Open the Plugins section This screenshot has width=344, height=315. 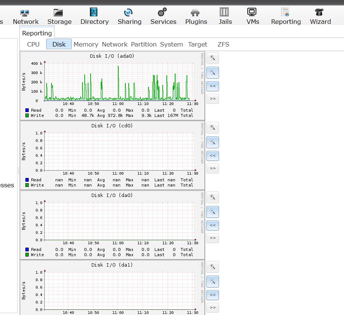[196, 17]
